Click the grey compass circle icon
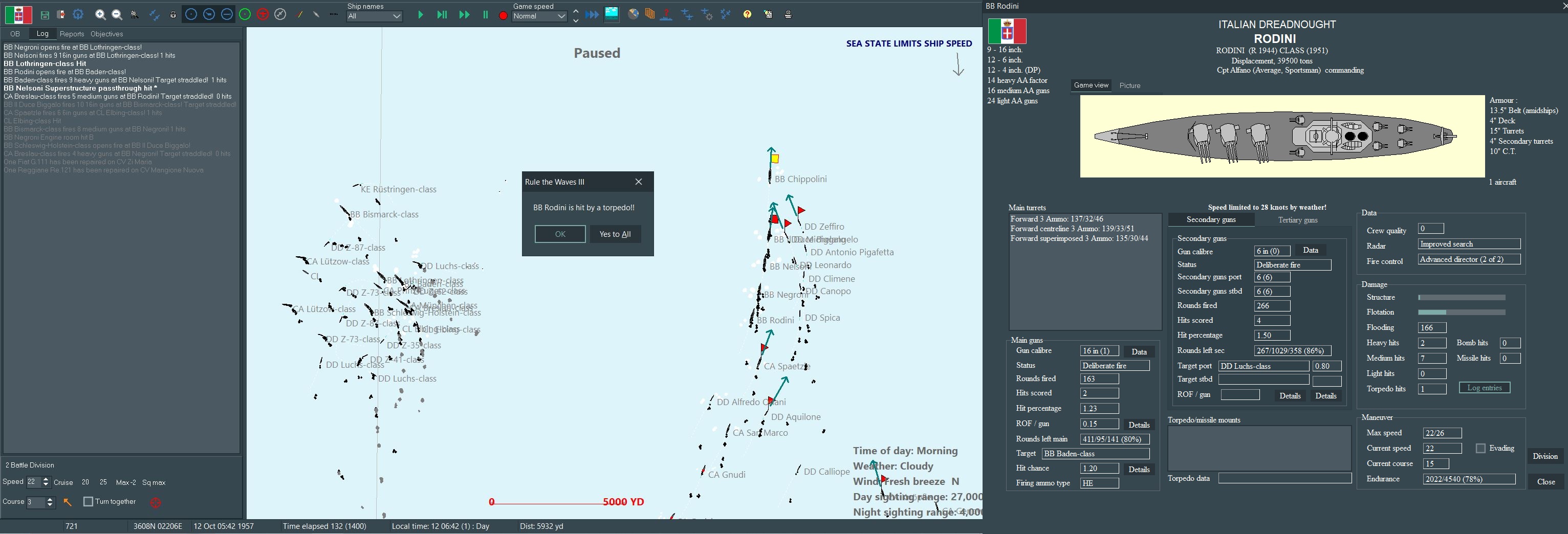 point(280,14)
